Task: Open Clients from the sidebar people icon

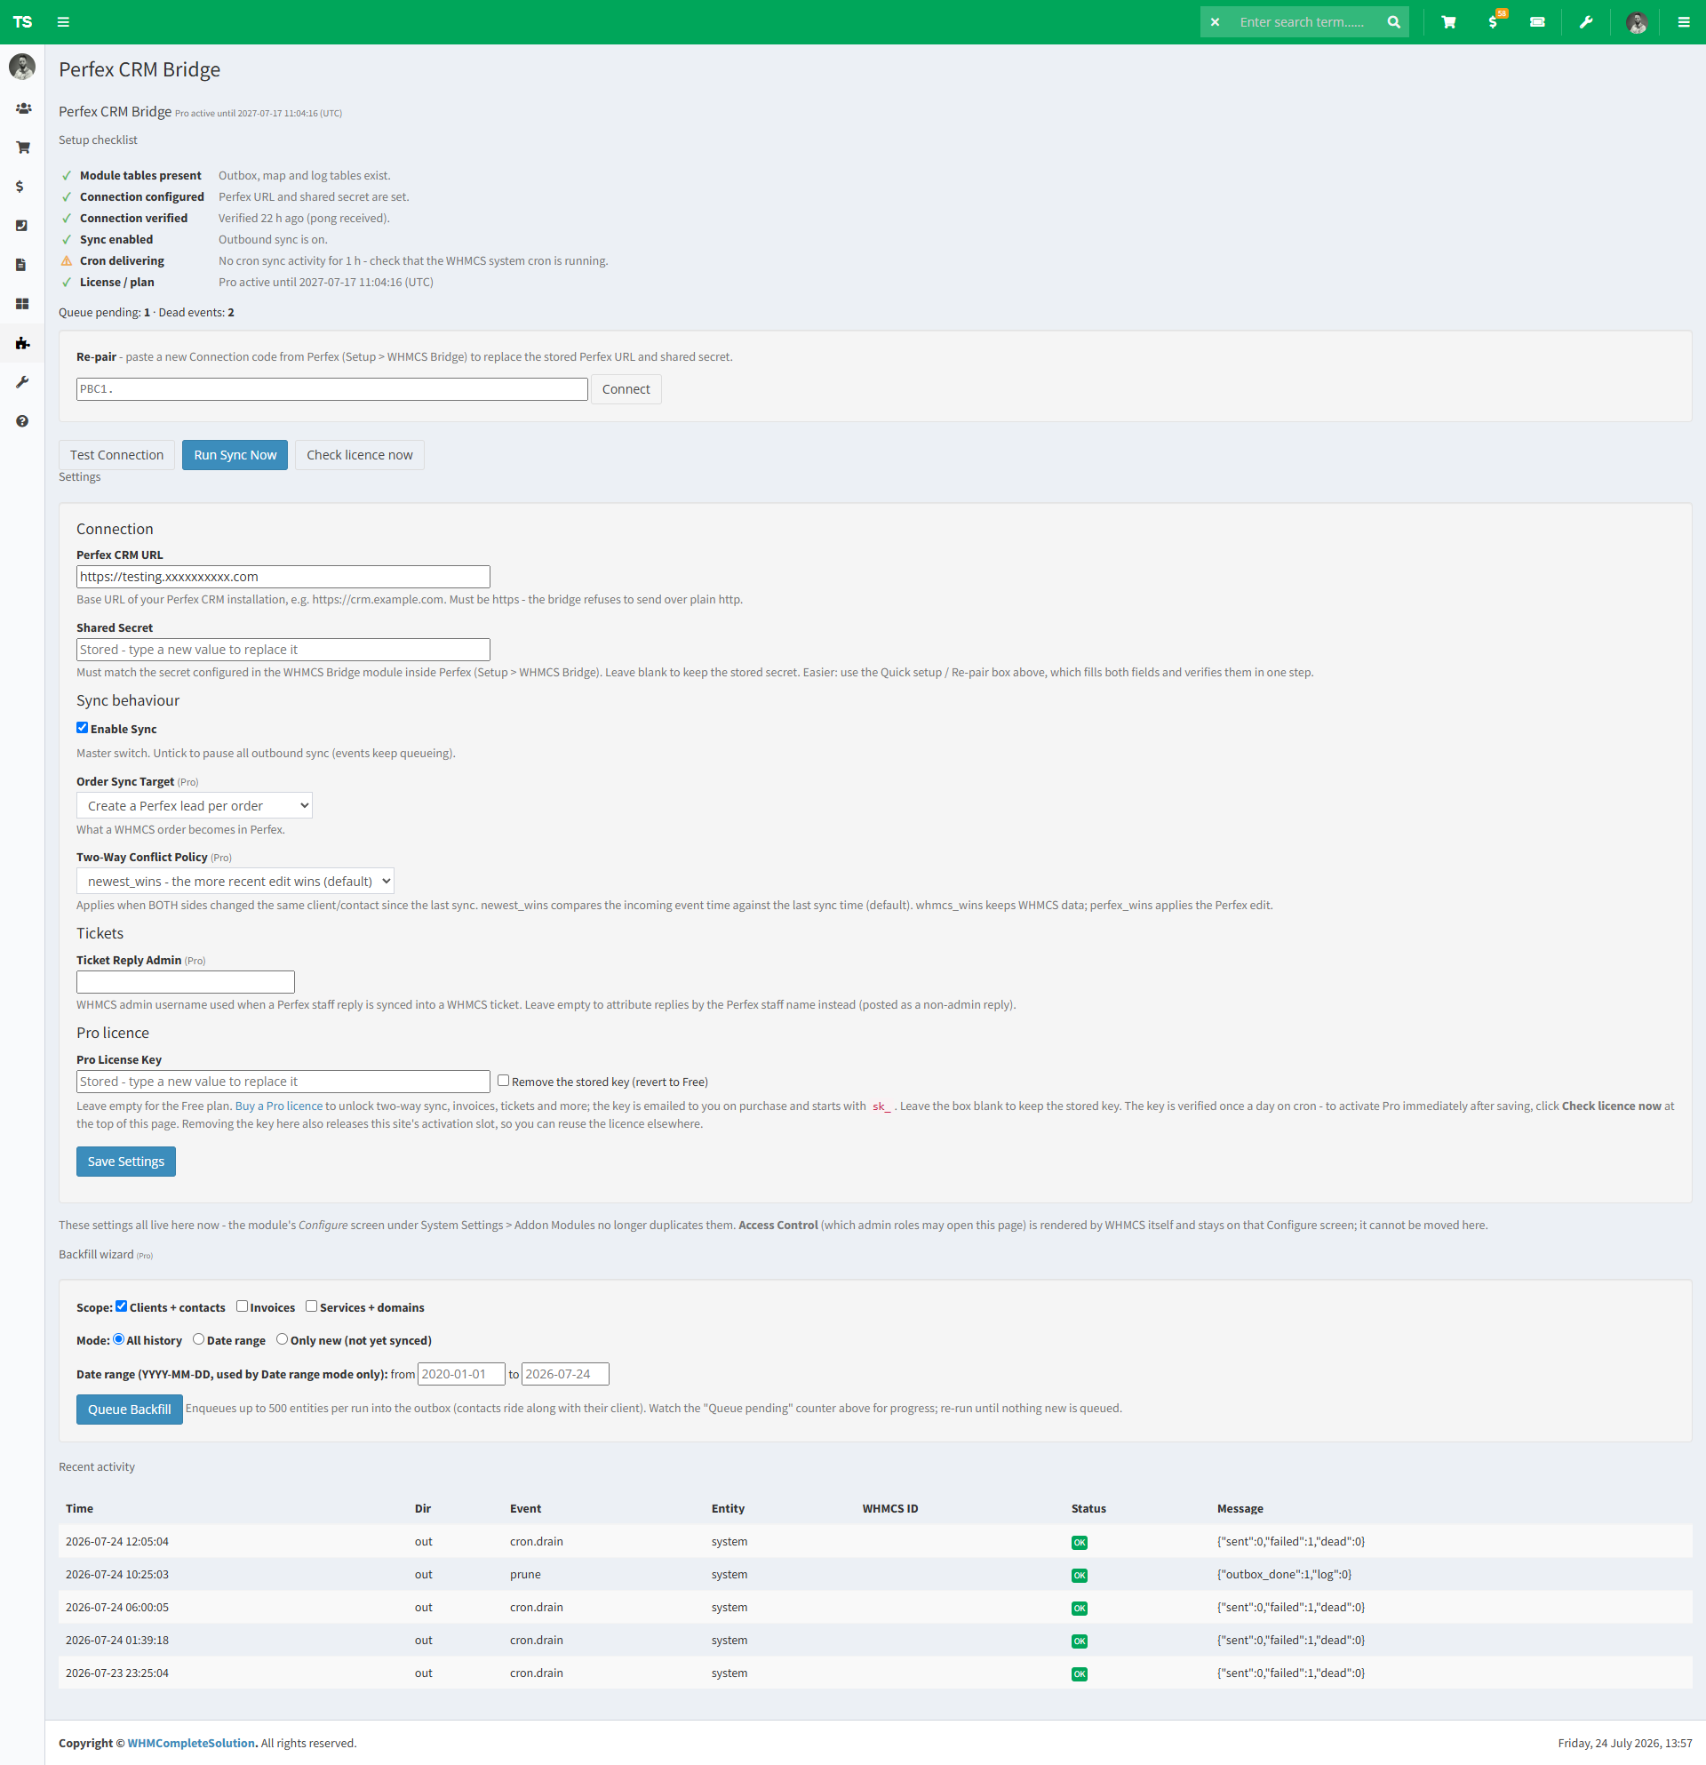Action: [x=22, y=108]
